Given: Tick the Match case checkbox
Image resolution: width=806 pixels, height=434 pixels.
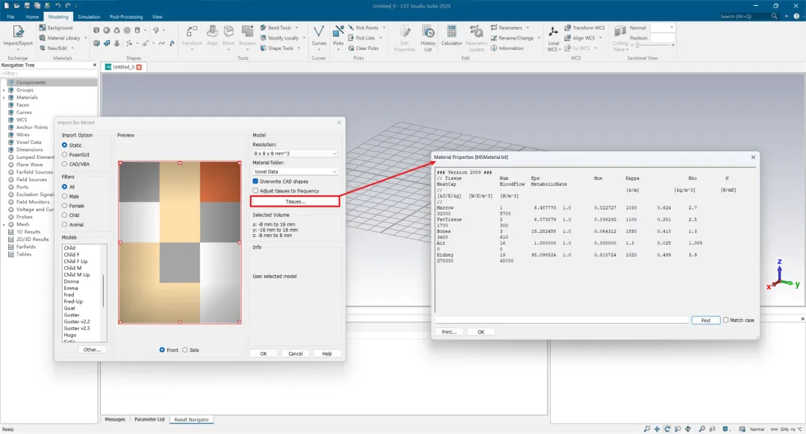Looking at the screenshot, I should point(726,320).
